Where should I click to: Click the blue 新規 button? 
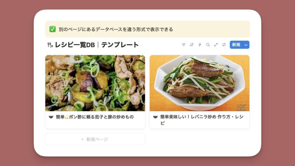(236, 45)
